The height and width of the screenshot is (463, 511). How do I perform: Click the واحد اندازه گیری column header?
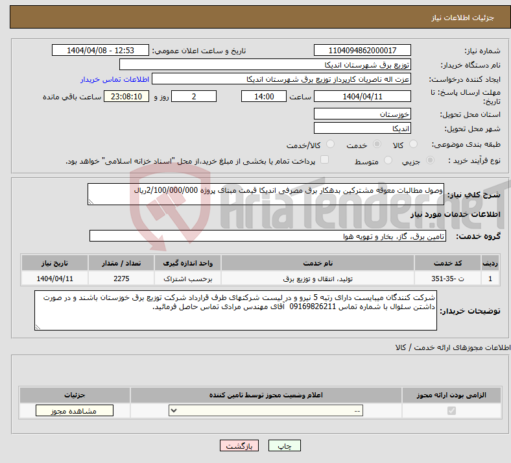(x=187, y=263)
